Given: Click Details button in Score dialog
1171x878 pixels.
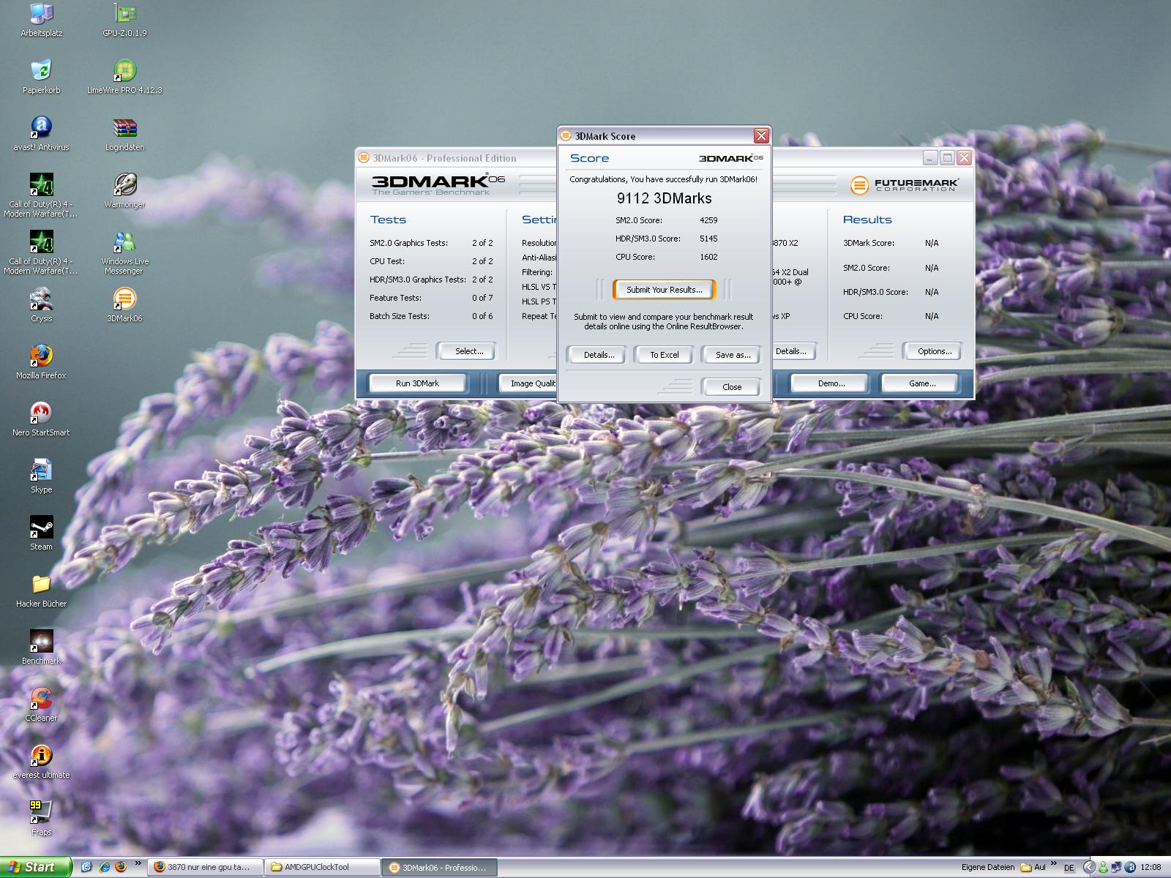Looking at the screenshot, I should coord(599,355).
